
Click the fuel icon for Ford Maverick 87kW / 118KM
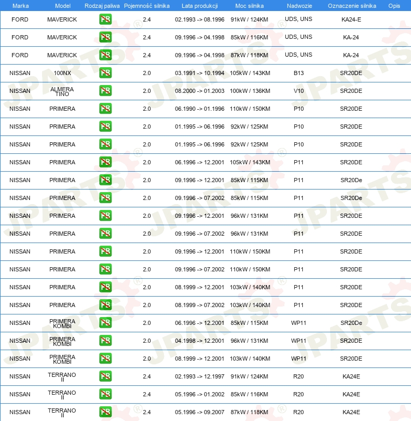(105, 55)
